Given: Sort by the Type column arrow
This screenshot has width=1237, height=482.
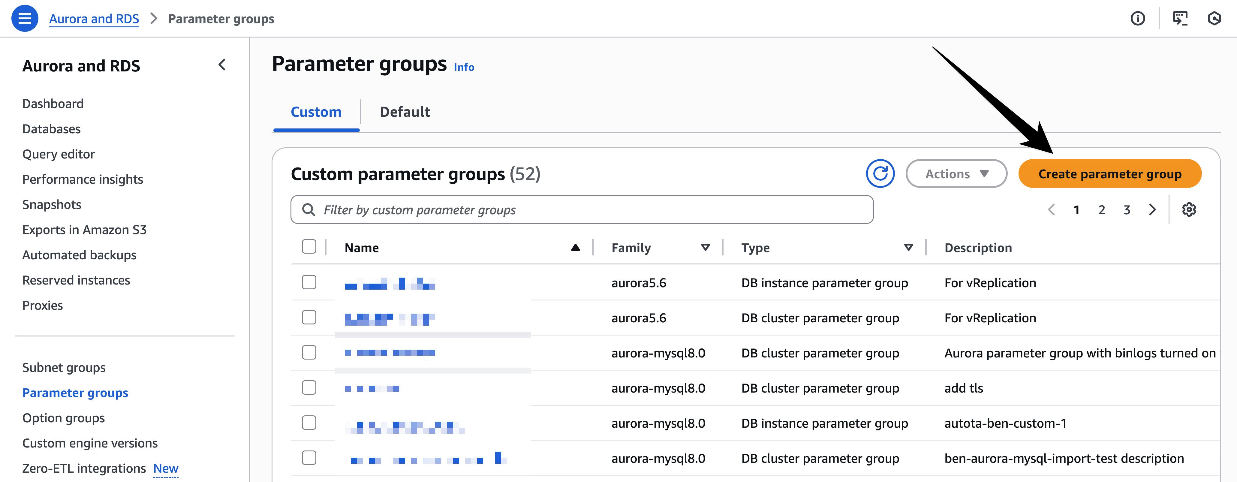Looking at the screenshot, I should (x=908, y=248).
